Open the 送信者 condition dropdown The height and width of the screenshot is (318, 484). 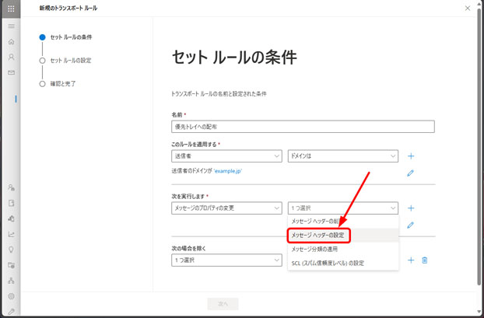coord(226,156)
